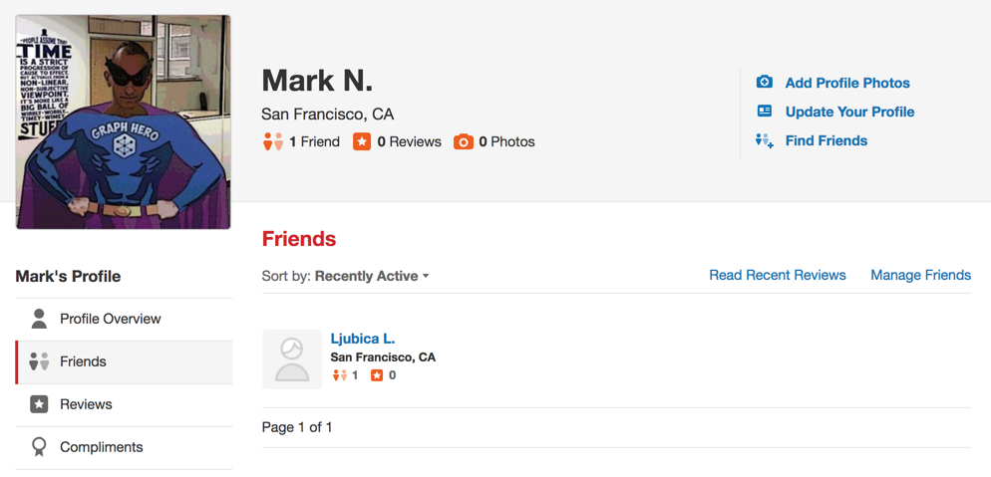The height and width of the screenshot is (477, 991).
Task: Click the ID card icon for Update Your Profile
Action: point(765,112)
